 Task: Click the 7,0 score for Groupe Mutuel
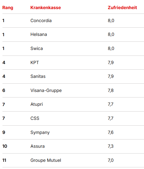111,160
